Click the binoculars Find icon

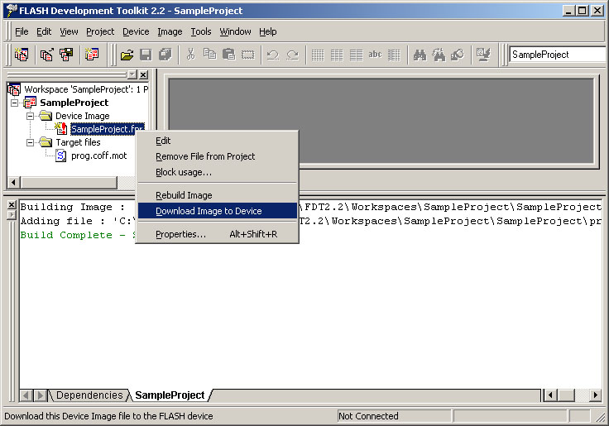point(420,55)
